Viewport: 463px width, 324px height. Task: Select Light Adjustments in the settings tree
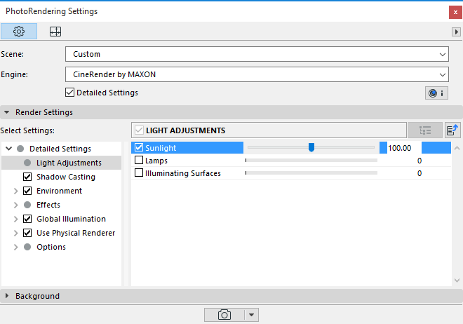(69, 163)
